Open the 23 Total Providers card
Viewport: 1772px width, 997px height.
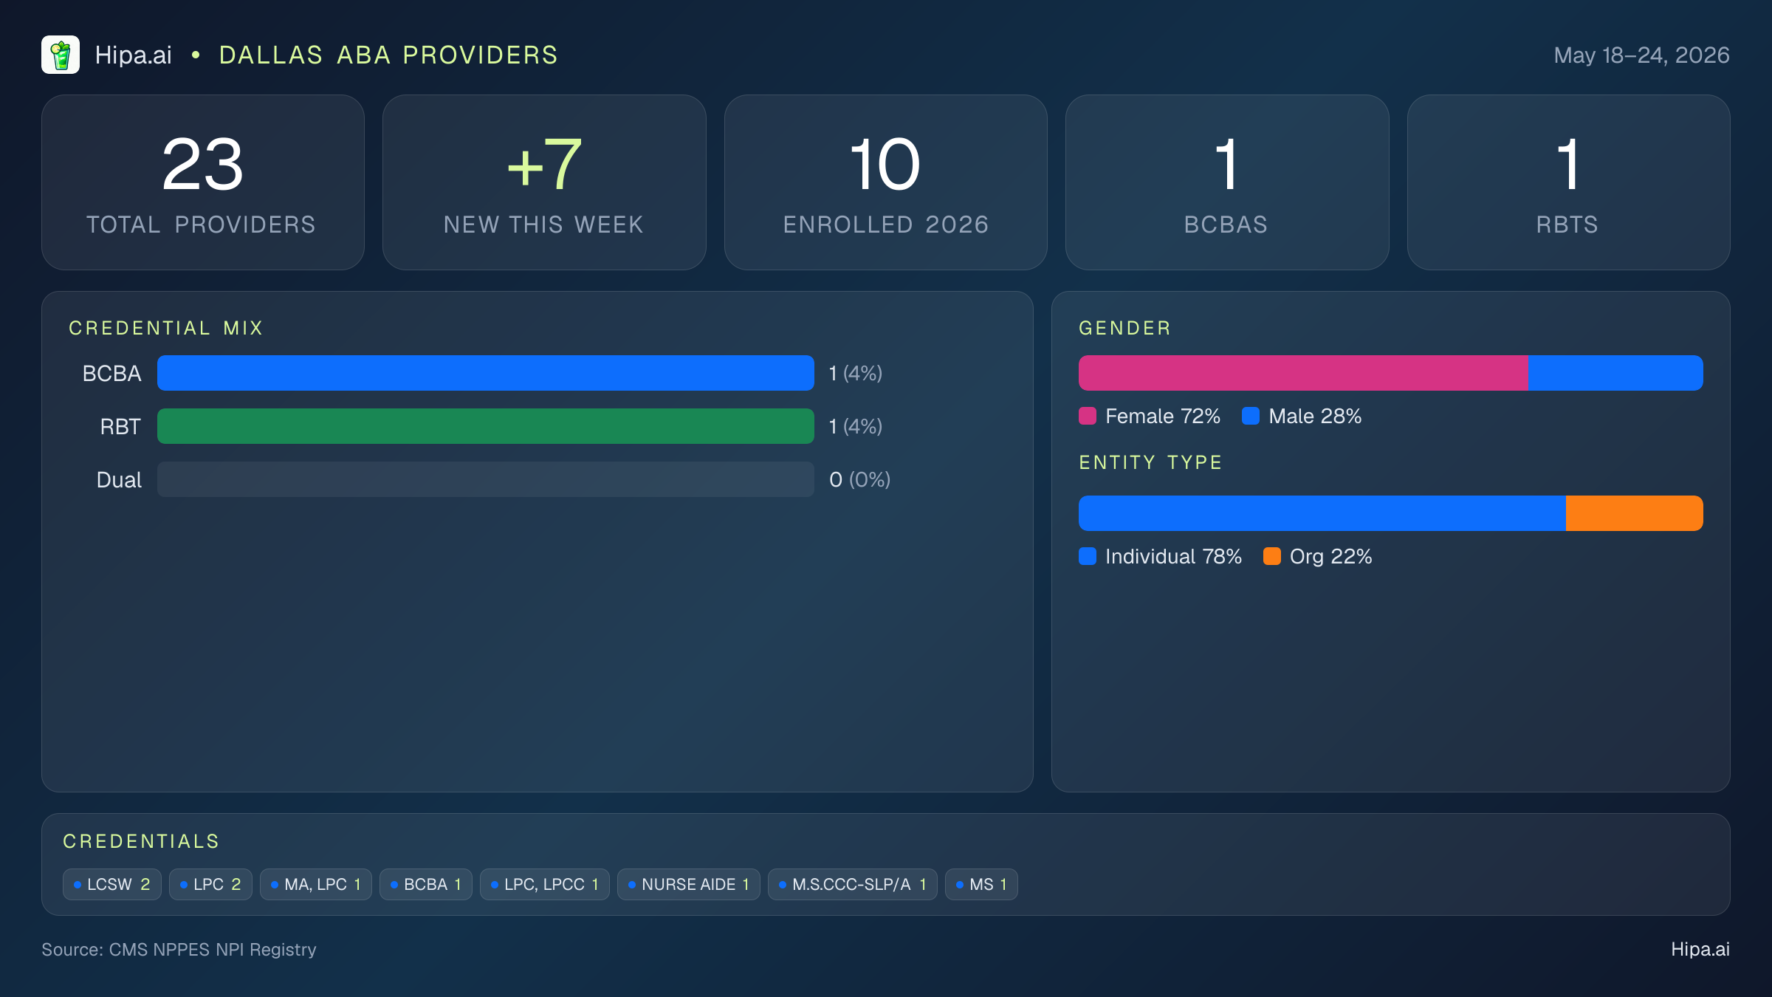coord(203,182)
